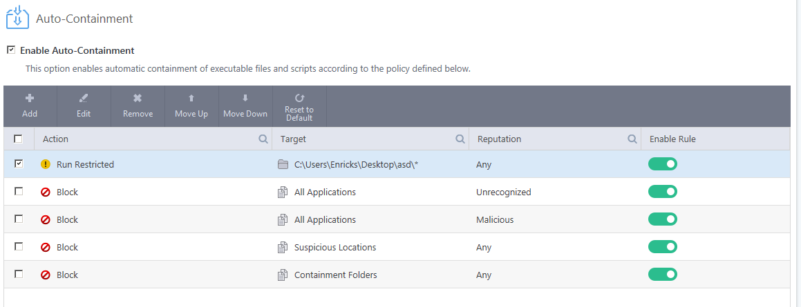Uncheck Enable Auto-Containment checkbox
Image resolution: width=801 pixels, height=307 pixels.
tap(10, 50)
